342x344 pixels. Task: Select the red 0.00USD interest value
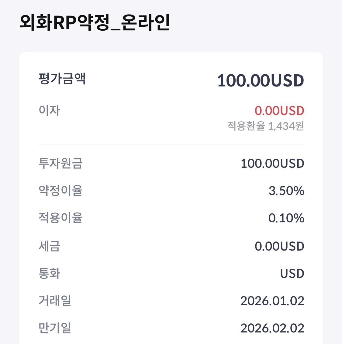click(279, 111)
